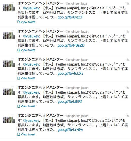
Task: Click the View tweet document icon in the 6vzCF tweet
Action: [19, 22]
